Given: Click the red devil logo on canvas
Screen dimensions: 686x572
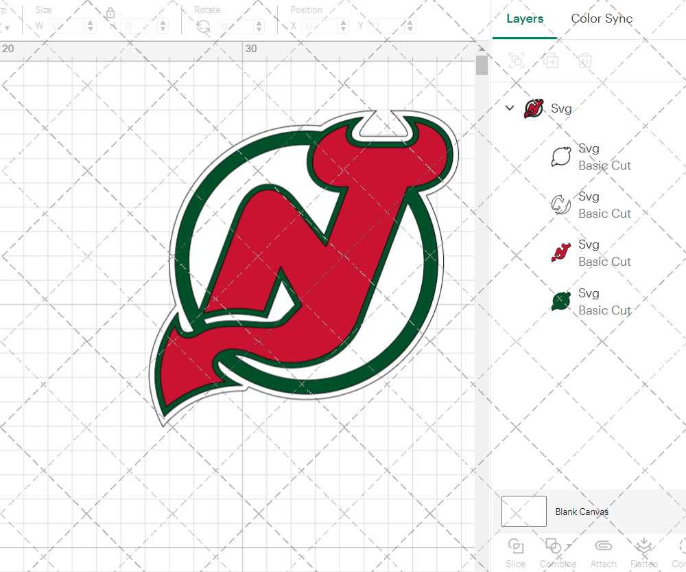Looking at the screenshot, I should click(x=304, y=268).
